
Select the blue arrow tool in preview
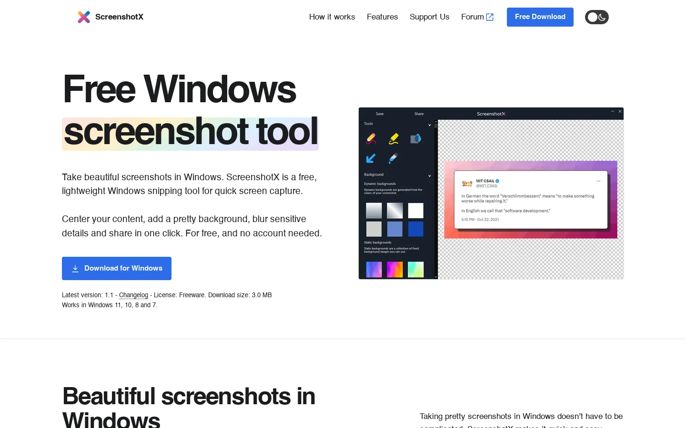click(371, 158)
